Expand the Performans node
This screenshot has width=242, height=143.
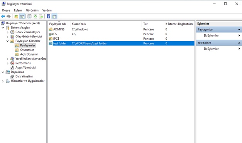7,63
